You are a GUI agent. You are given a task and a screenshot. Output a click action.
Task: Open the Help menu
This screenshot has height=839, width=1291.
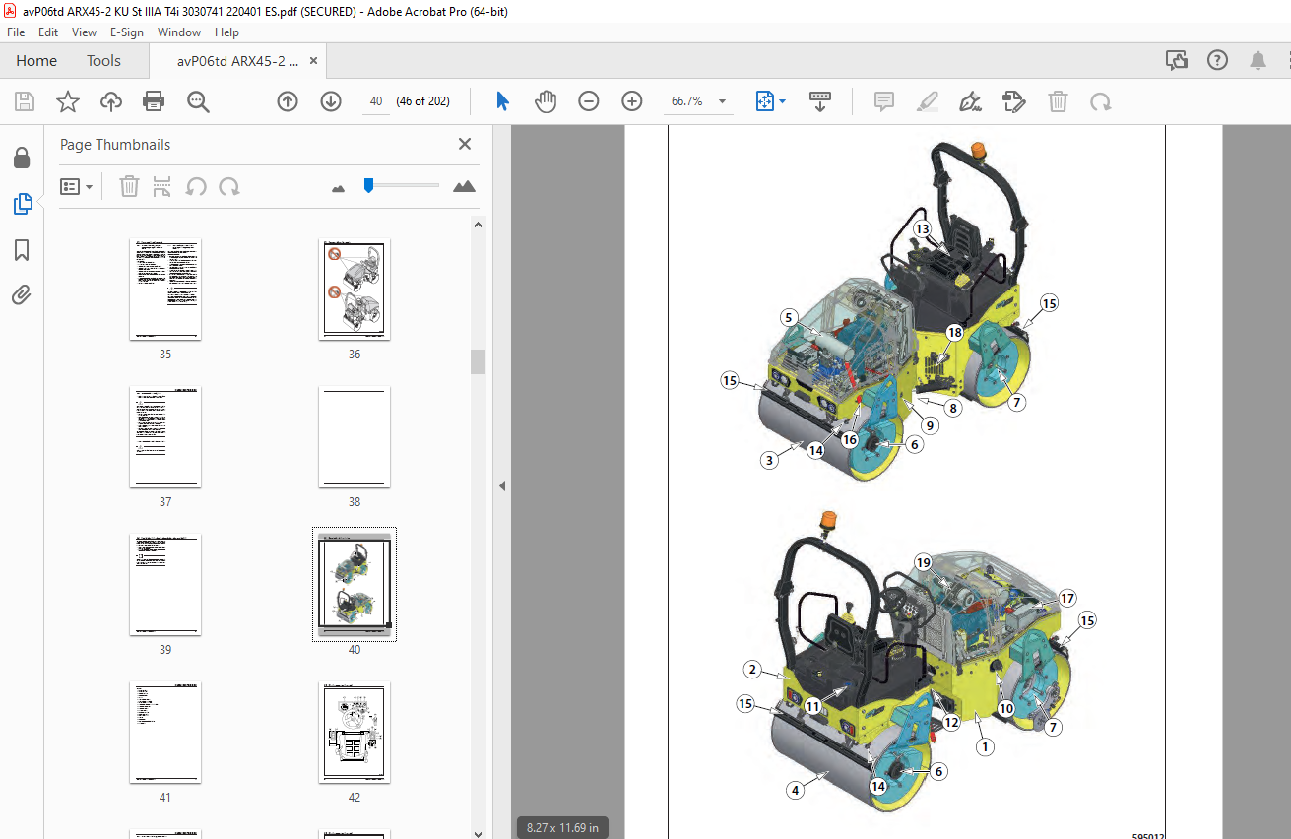(x=227, y=32)
